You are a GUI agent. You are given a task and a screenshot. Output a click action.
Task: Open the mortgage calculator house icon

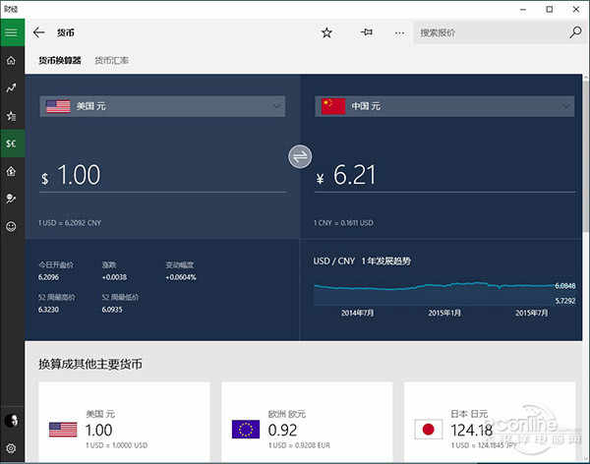pyautogui.click(x=12, y=171)
